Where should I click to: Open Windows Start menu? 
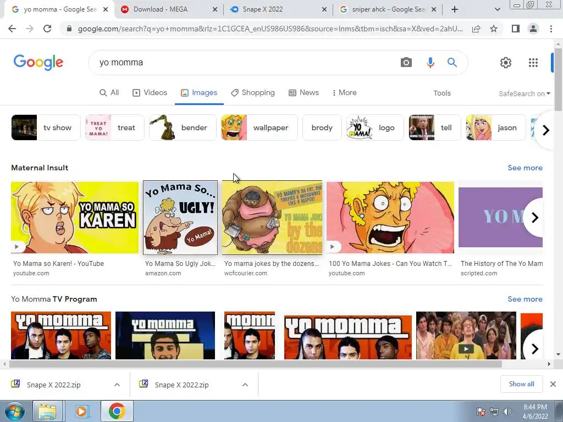point(15,411)
